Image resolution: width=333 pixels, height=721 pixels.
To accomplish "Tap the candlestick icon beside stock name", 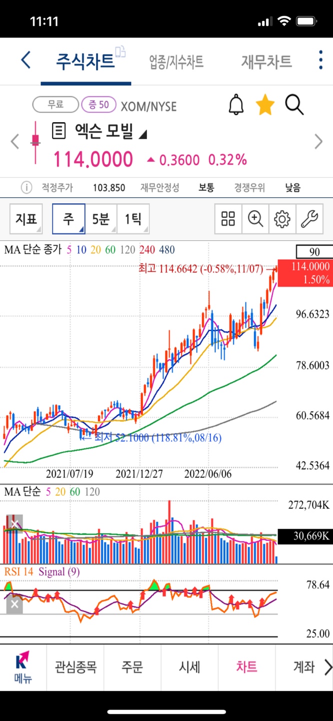I will pos(35,142).
